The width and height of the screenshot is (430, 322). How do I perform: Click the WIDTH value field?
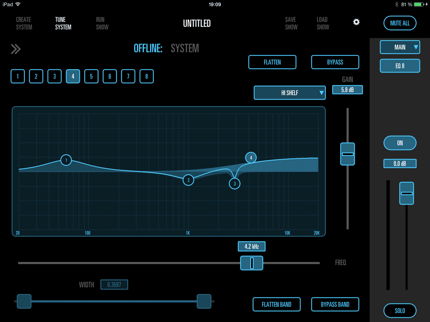pos(114,285)
